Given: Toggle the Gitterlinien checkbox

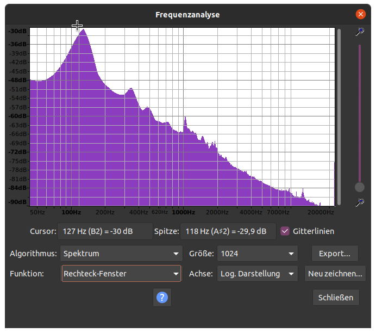Looking at the screenshot, I should pyautogui.click(x=285, y=231).
